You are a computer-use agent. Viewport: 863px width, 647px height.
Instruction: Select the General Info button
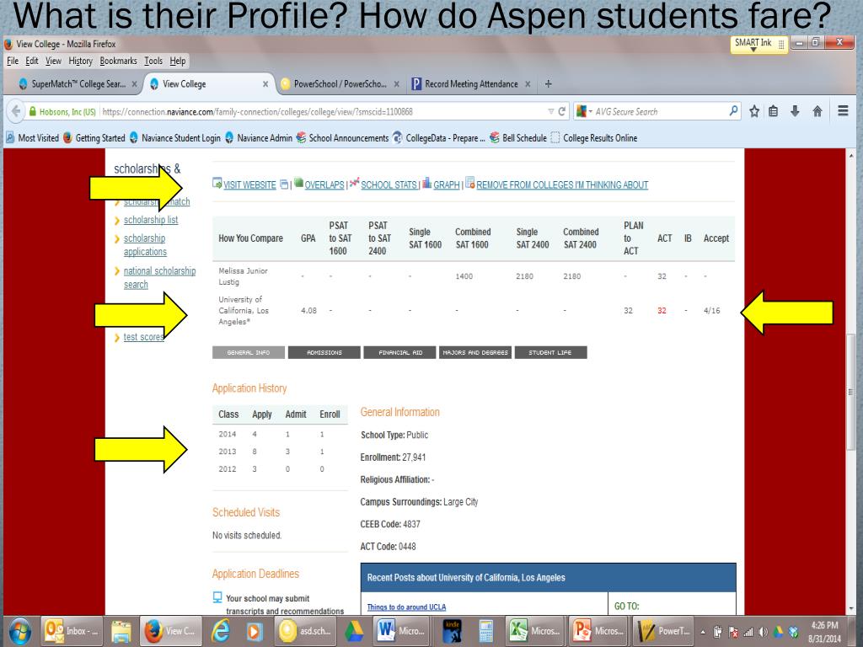[249, 352]
